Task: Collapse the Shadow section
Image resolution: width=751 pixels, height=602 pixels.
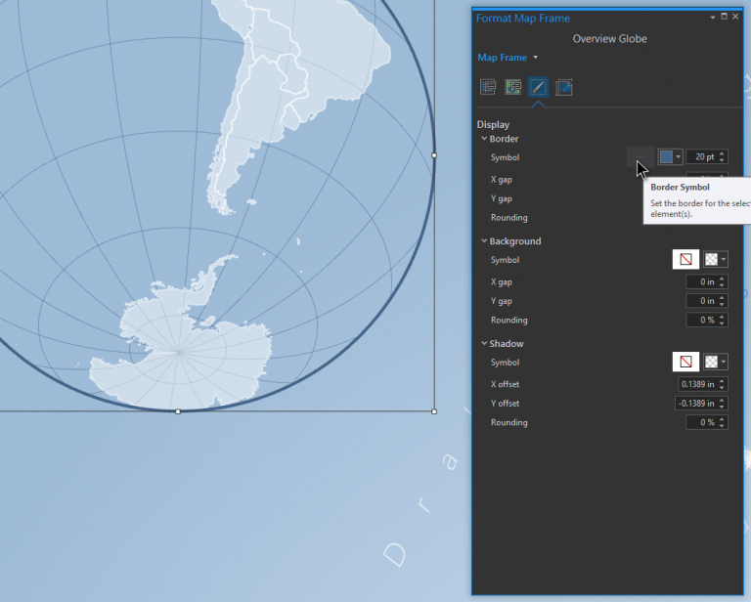Action: (484, 343)
